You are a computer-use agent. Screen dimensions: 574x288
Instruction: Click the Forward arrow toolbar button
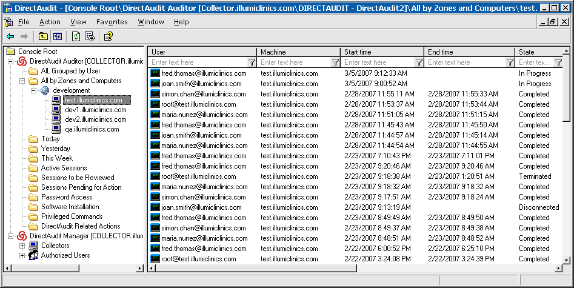[24, 36]
